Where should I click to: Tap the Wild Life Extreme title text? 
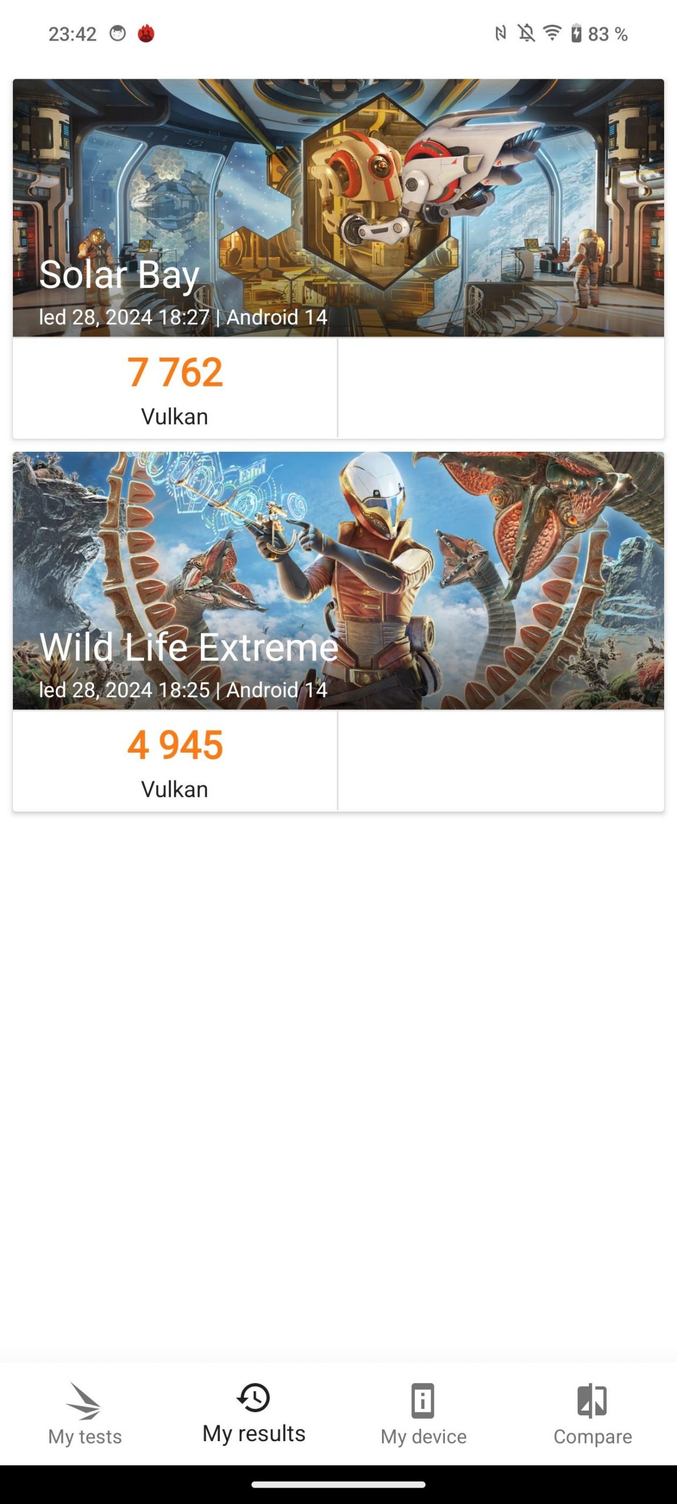tap(189, 647)
